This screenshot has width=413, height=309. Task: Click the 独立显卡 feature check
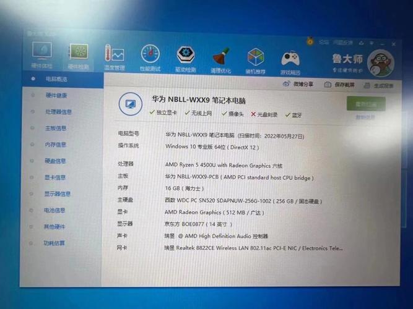[163, 112]
